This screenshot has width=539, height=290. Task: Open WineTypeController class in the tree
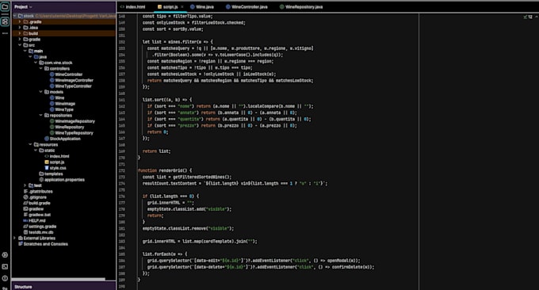pyautogui.click(x=71, y=86)
